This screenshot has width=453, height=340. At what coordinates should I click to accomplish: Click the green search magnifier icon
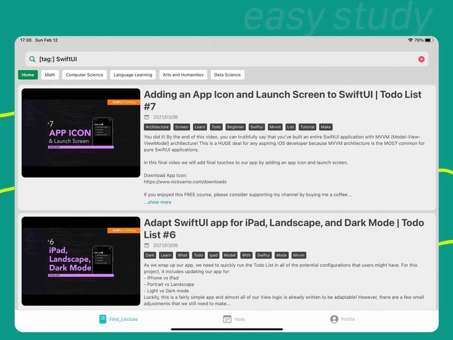tap(32, 58)
